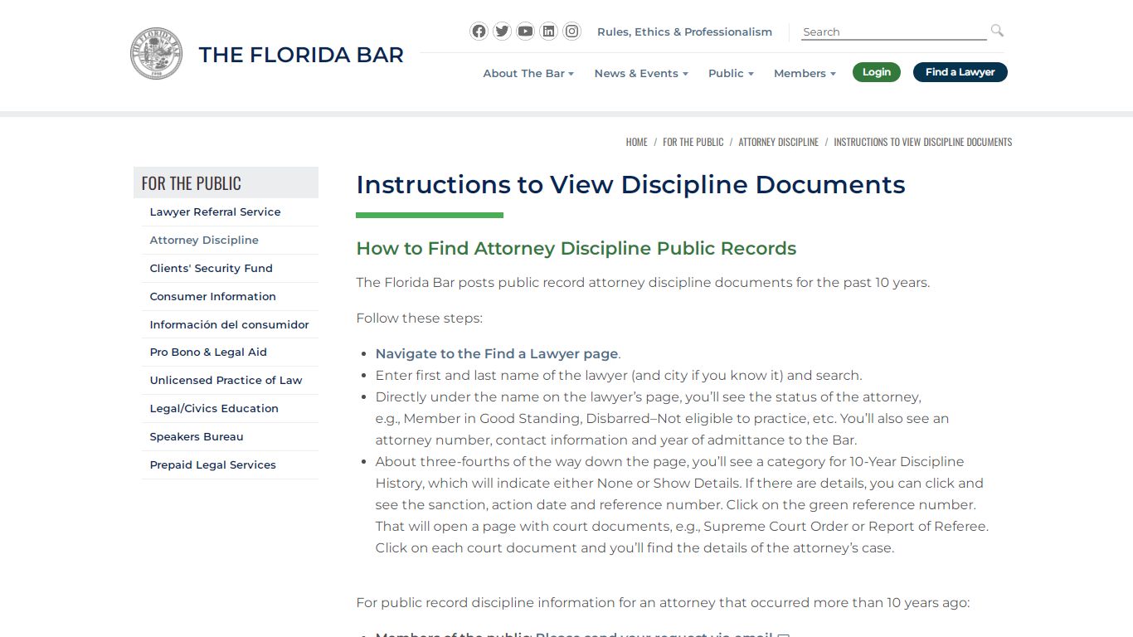Go to THE FLORIDA BAR home title

(x=301, y=55)
